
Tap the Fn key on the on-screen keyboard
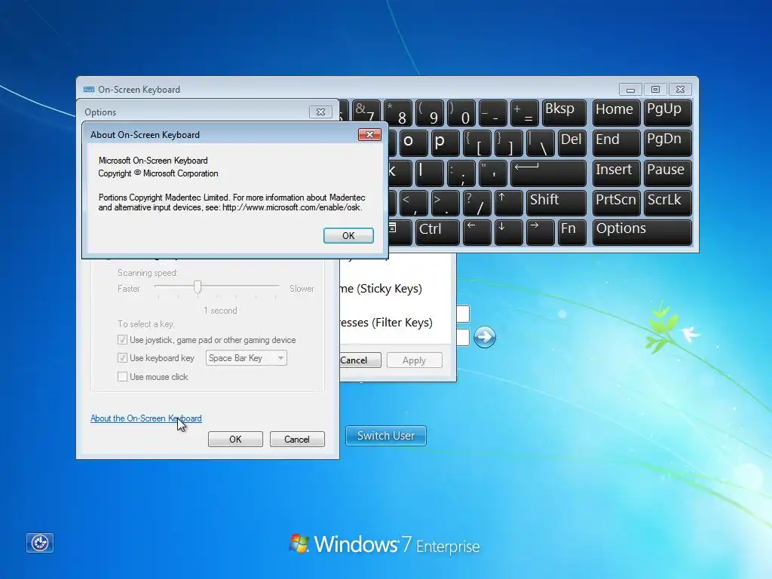pos(572,232)
